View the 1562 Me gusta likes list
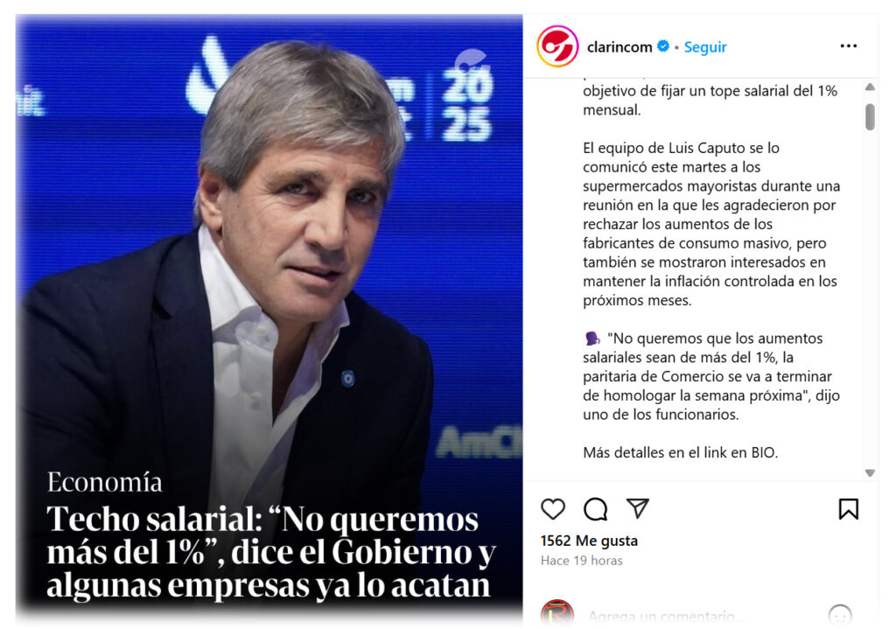Screen dimensions: 896x629 click(589, 541)
